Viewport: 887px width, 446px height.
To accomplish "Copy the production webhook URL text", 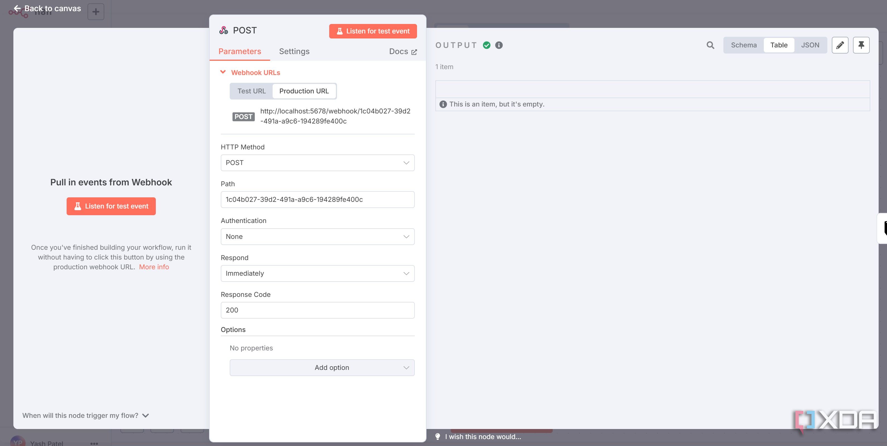I will tap(335, 116).
